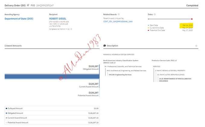This screenshot has height=127, width=205.
Task: Click the info icon in Description header
Action: click(197, 46)
